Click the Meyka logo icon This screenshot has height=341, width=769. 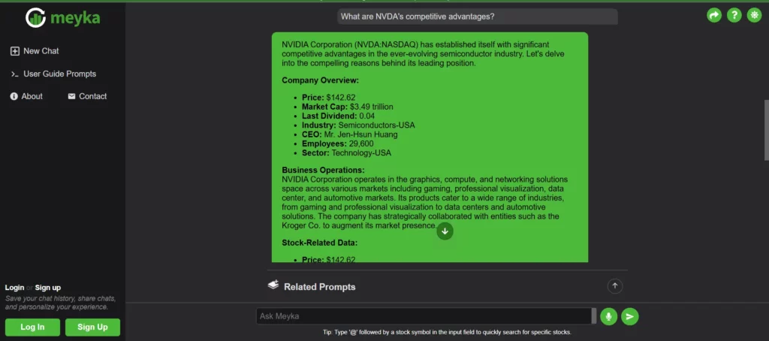click(x=35, y=17)
